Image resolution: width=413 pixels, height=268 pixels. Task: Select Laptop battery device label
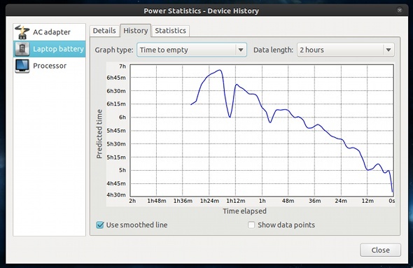[58, 49]
